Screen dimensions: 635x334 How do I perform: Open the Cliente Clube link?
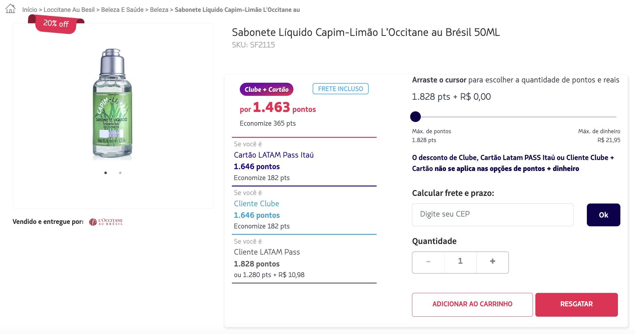[257, 204]
